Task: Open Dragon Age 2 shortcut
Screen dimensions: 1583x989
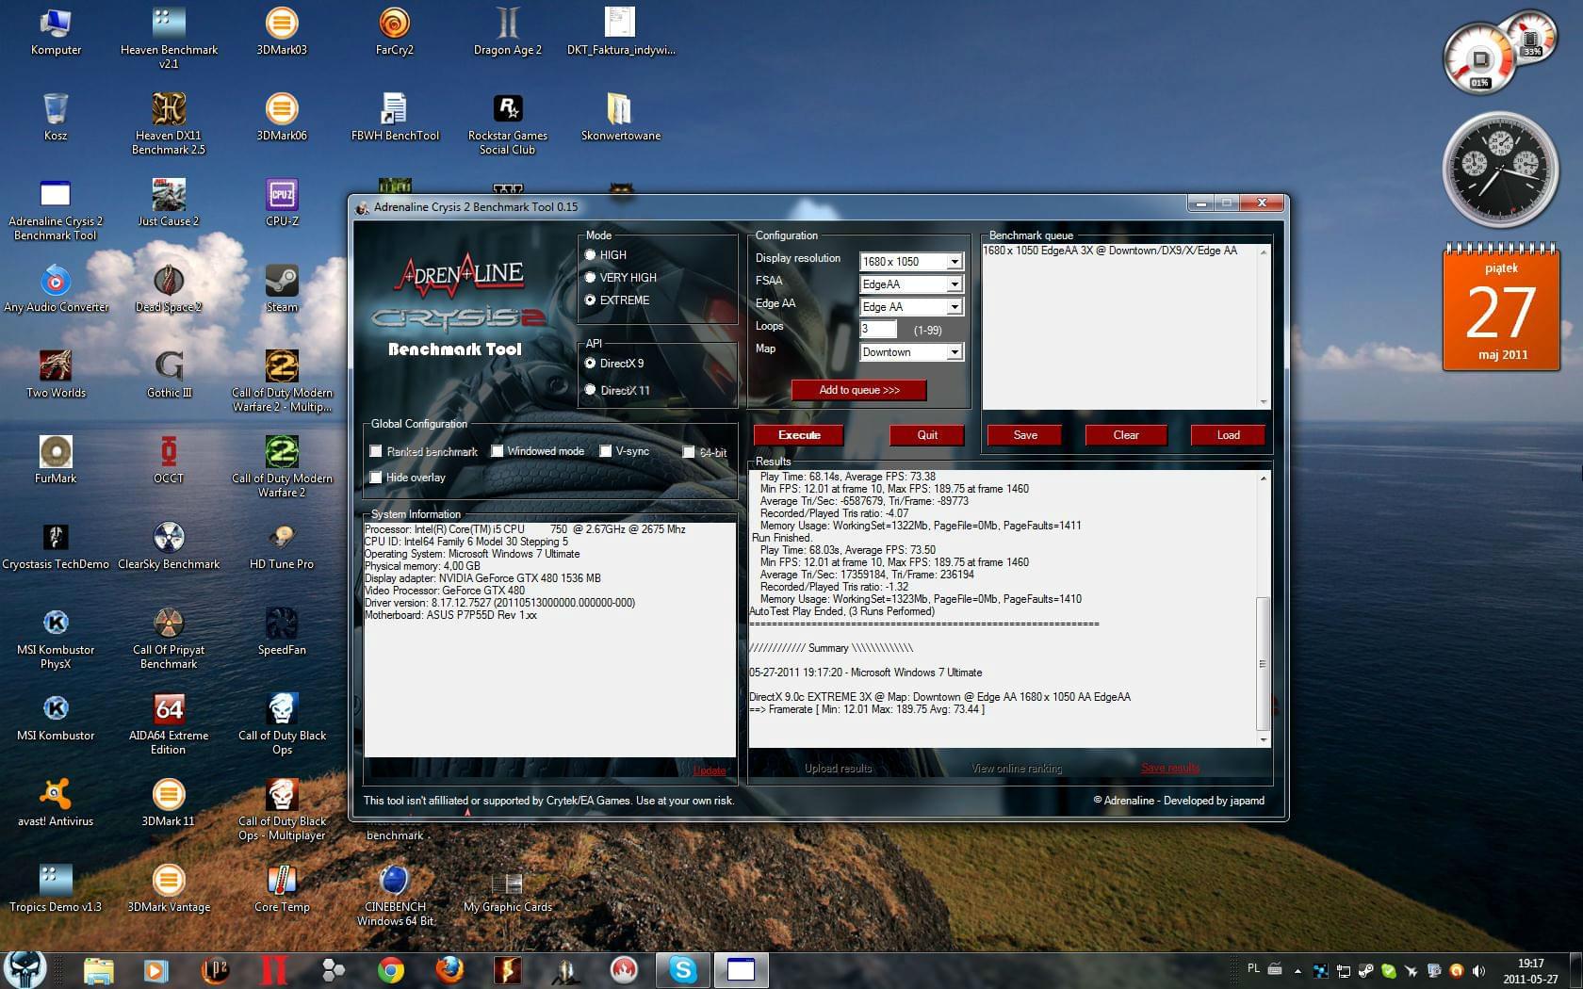Action: pos(507,32)
